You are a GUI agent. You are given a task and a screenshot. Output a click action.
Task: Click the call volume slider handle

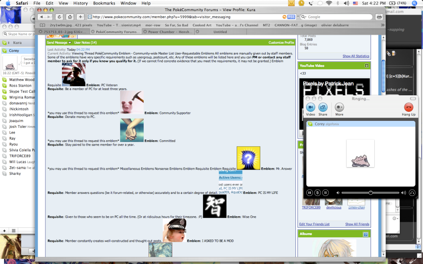tap(371, 193)
